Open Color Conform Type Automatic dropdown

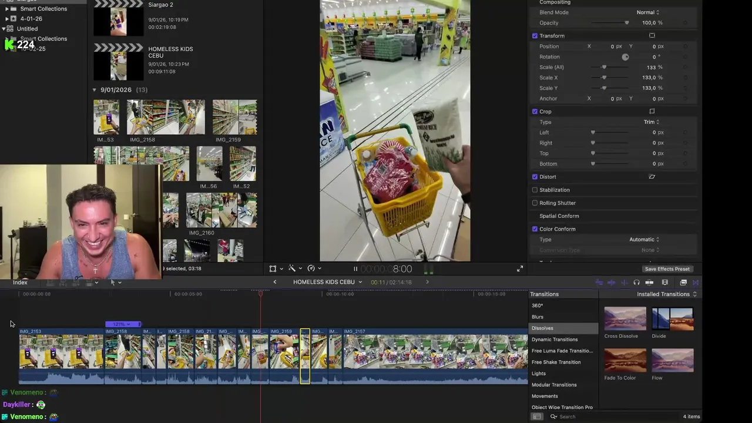click(x=644, y=240)
